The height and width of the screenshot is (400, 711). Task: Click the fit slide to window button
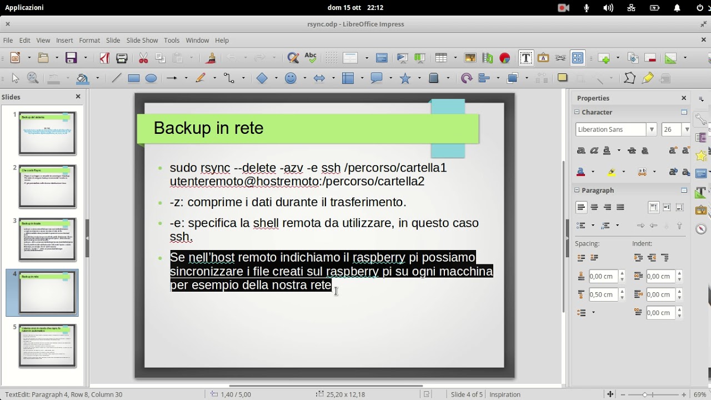pos(610,394)
